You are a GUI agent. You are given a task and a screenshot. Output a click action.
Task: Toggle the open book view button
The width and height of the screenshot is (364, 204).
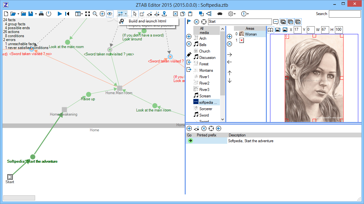(x=270, y=30)
